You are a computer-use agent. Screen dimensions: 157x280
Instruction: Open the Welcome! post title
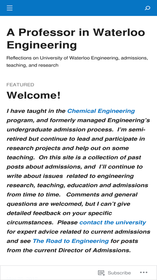[x=33, y=95]
